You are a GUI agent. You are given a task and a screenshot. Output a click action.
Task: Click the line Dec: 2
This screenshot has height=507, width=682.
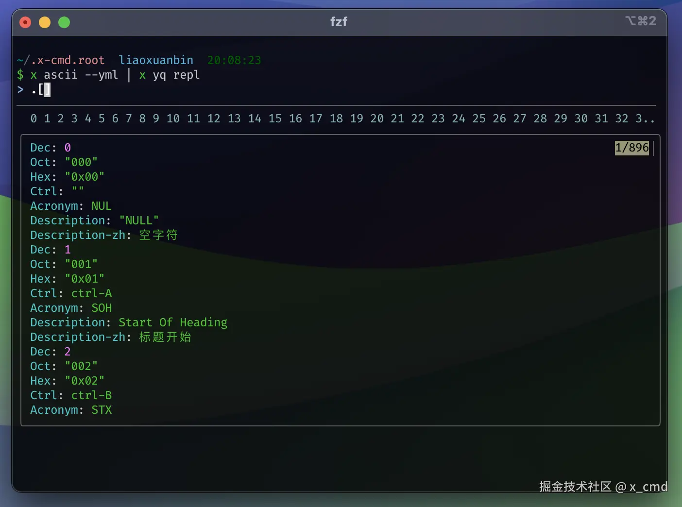[x=51, y=352]
